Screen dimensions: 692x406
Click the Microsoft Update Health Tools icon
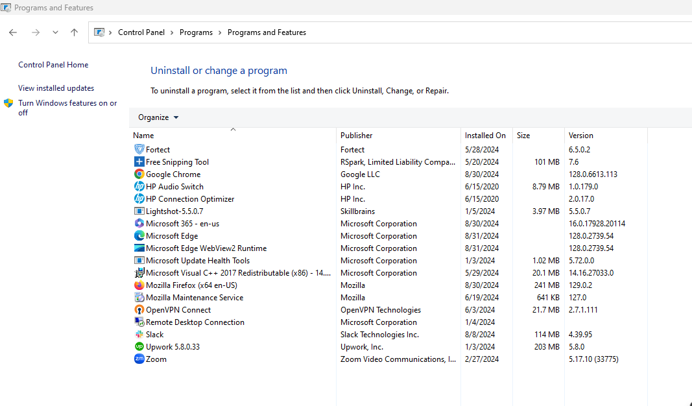coord(138,260)
